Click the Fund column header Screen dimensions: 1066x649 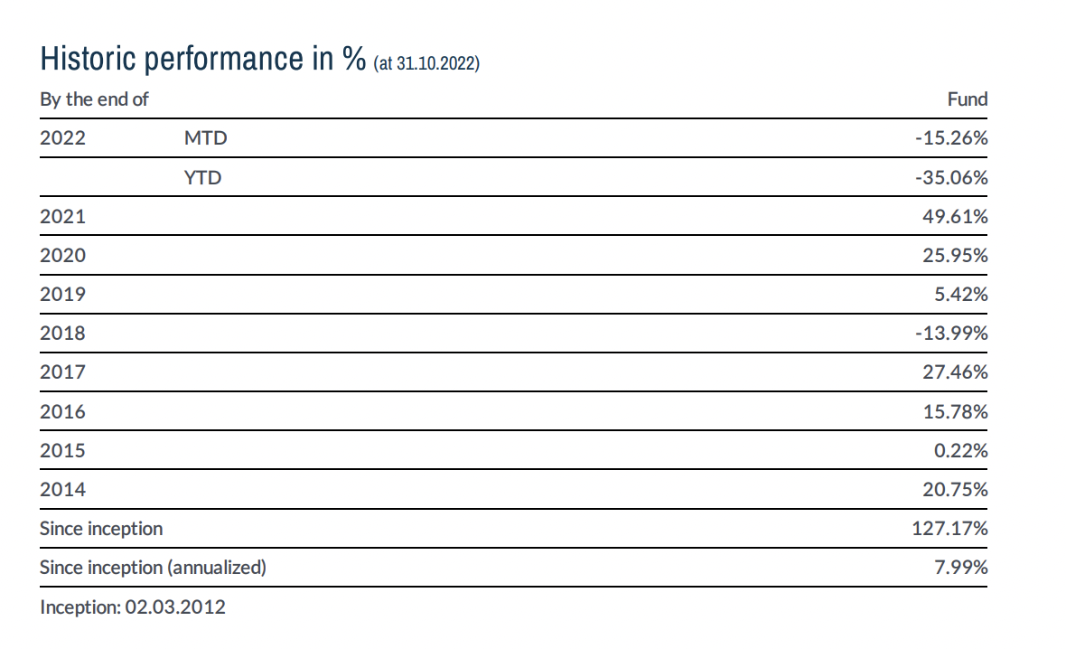click(968, 99)
